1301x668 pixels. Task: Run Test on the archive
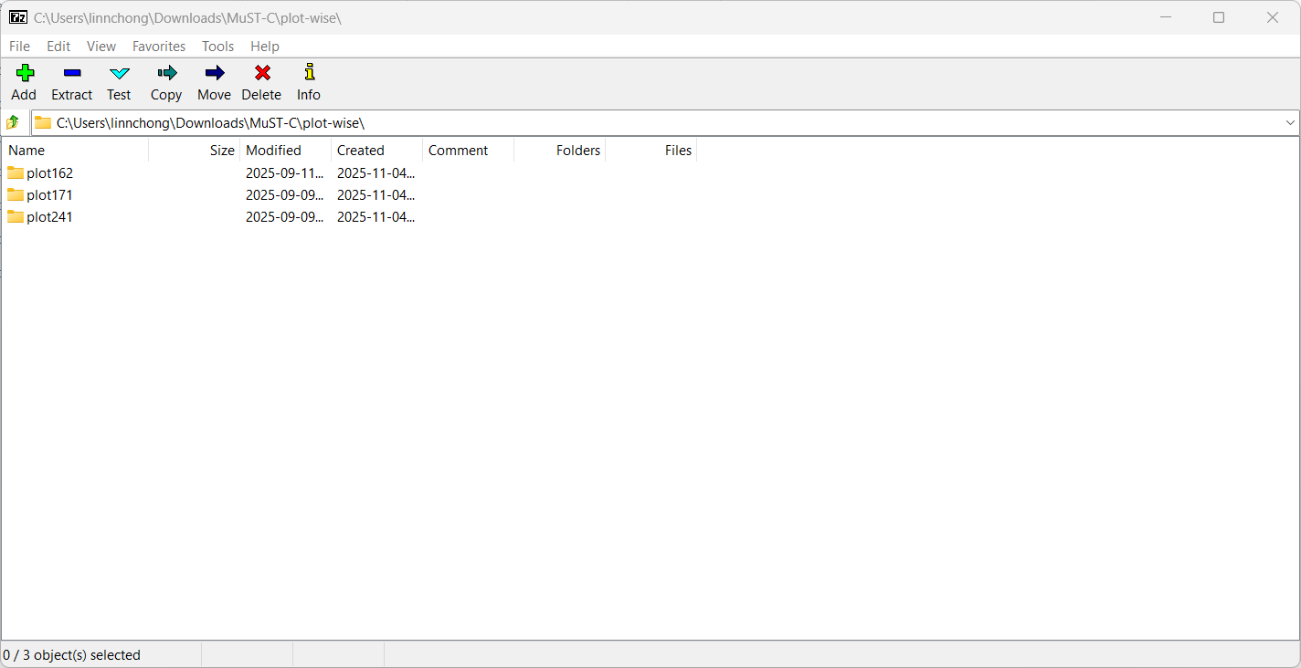[x=120, y=73]
